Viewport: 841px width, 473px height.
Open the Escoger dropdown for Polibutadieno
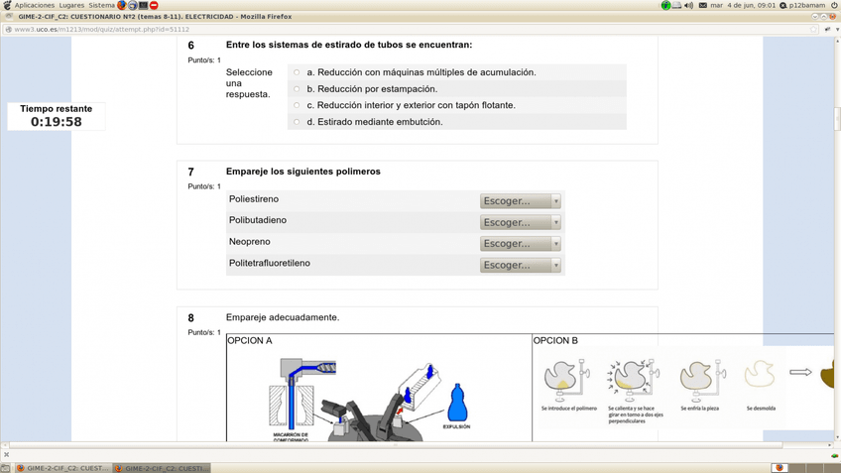coord(521,222)
